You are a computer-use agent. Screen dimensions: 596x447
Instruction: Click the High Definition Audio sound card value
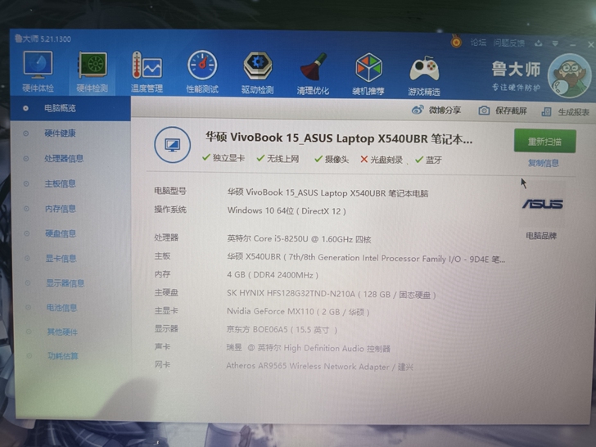tap(309, 348)
